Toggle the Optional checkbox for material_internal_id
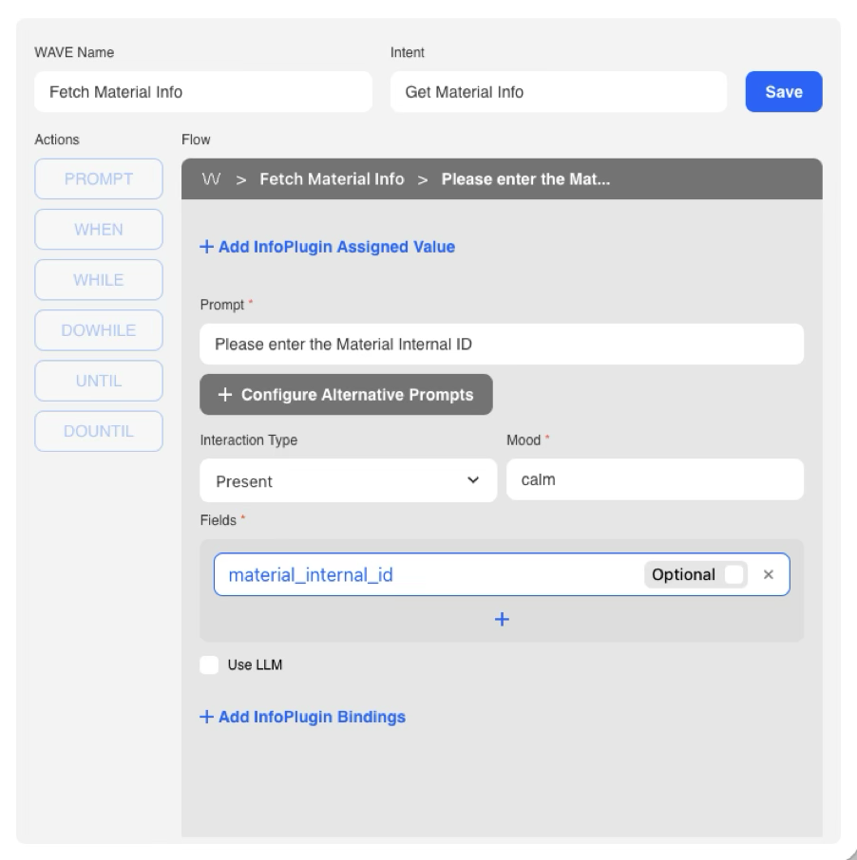This screenshot has height=860, width=857. [733, 575]
